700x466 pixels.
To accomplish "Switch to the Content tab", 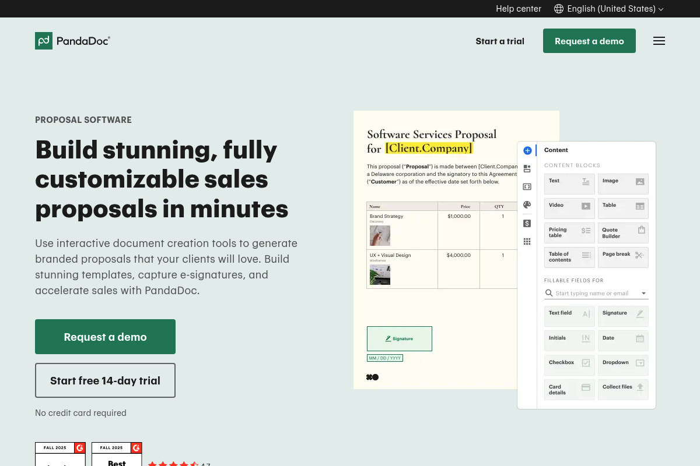I will pyautogui.click(x=556, y=150).
